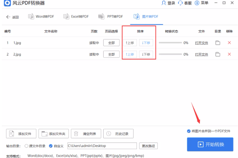Screen dimensions: 238x158
Task: Select file name 1.jpg
Action: click(x=17, y=43)
